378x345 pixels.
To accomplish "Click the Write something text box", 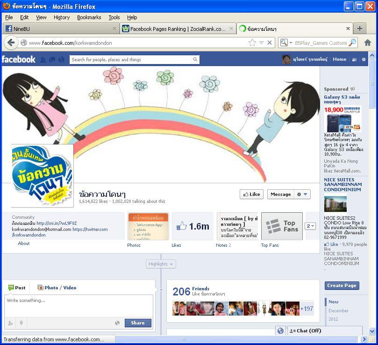I will (78, 306).
